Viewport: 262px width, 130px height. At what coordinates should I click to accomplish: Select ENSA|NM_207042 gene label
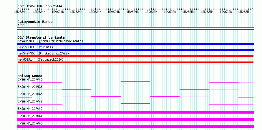point(30,101)
